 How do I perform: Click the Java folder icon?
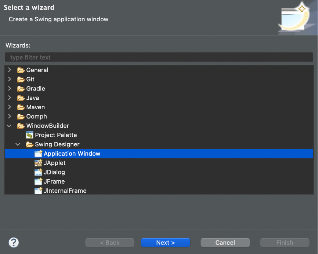[x=21, y=98]
